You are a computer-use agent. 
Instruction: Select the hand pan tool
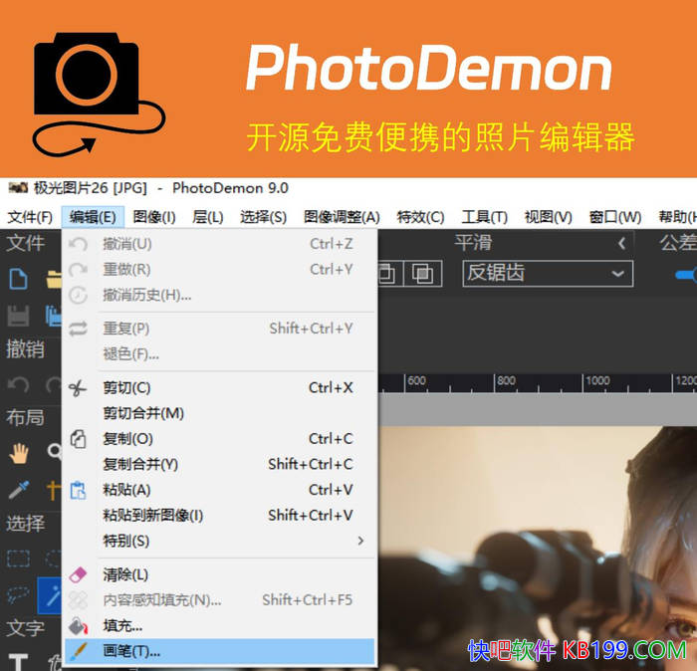coord(19,454)
